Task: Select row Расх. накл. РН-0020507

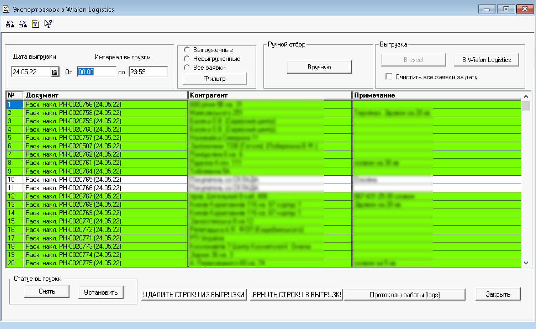Action: point(264,146)
